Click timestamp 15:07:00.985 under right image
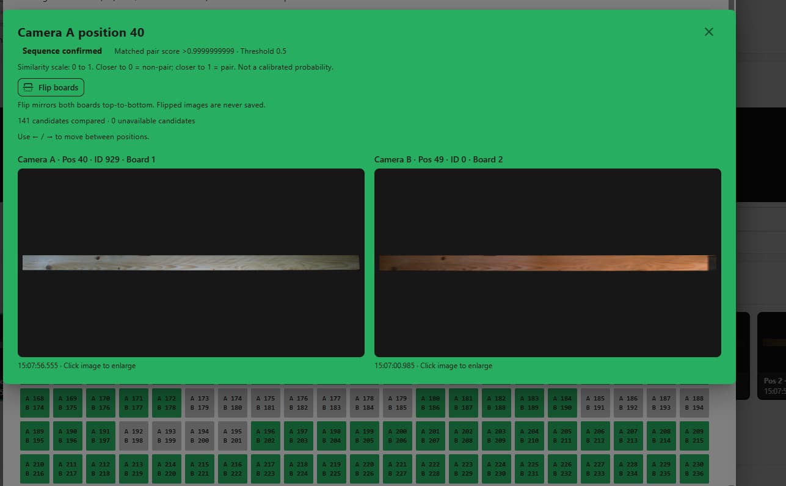This screenshot has width=786, height=486. [x=395, y=366]
